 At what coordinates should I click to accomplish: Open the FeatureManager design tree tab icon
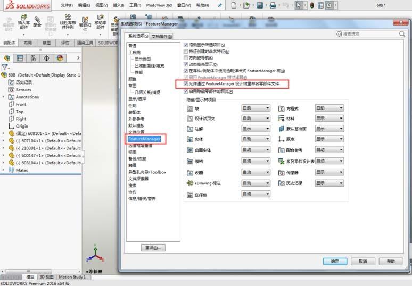click(x=6, y=58)
